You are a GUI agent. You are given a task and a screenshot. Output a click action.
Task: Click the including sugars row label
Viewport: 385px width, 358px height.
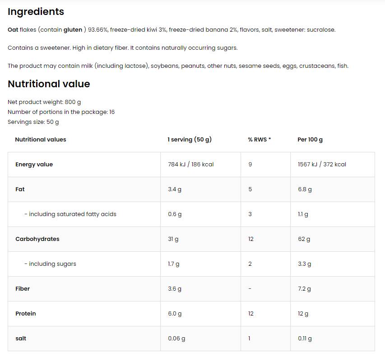(x=50, y=264)
